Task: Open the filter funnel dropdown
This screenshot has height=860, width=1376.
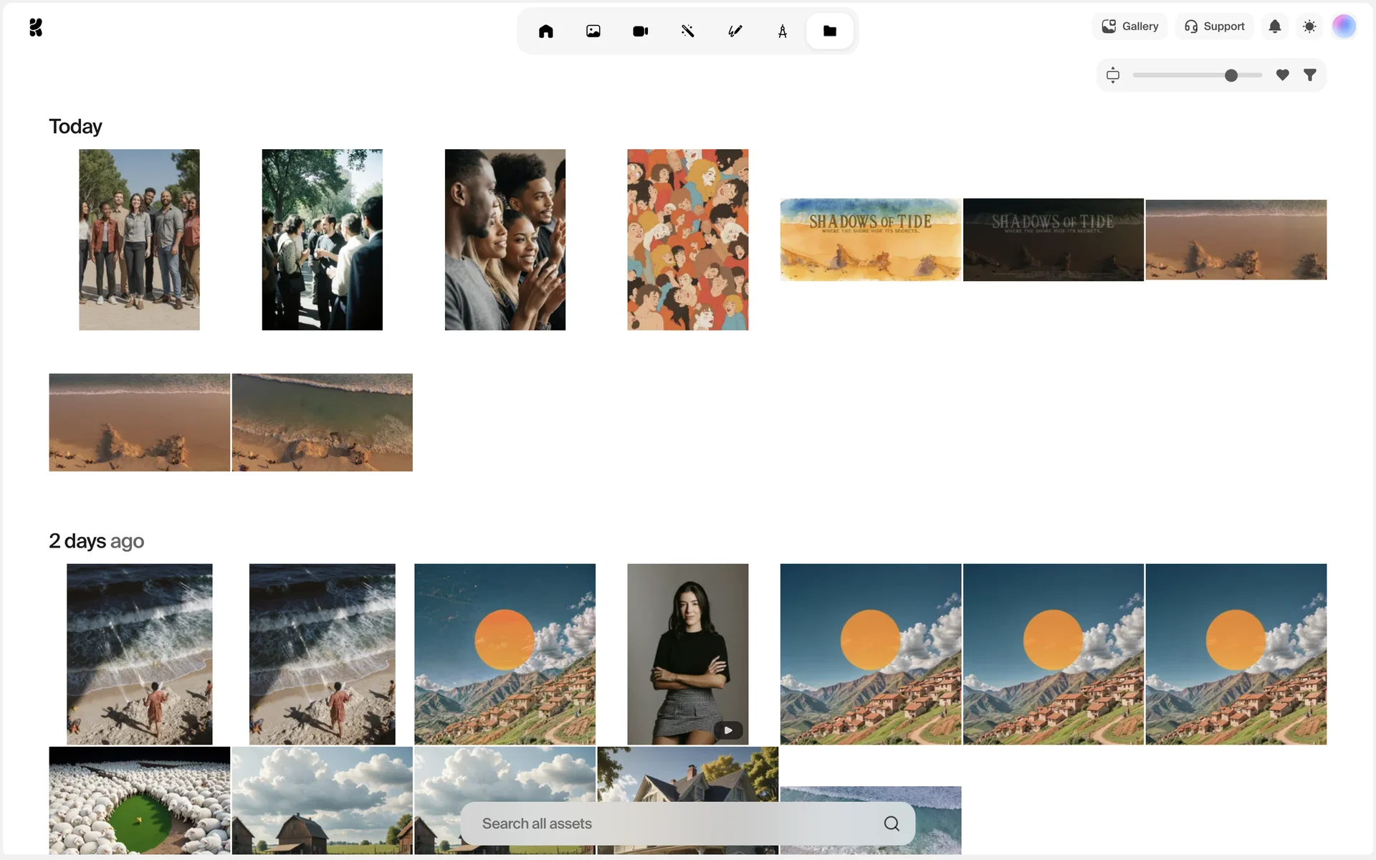Action: pos(1309,75)
